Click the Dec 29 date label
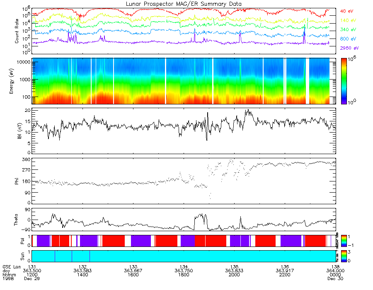This screenshot has height=290, width=373. [32, 278]
